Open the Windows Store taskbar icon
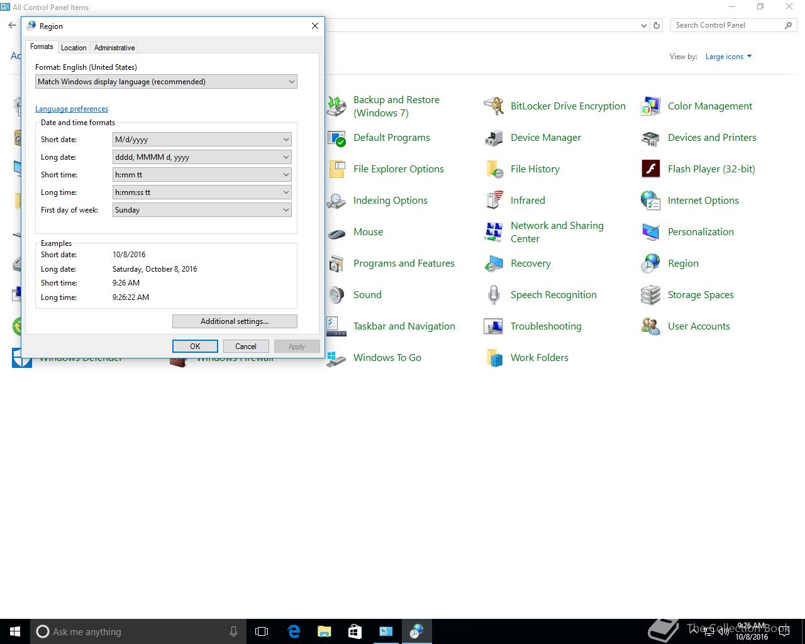 [355, 631]
